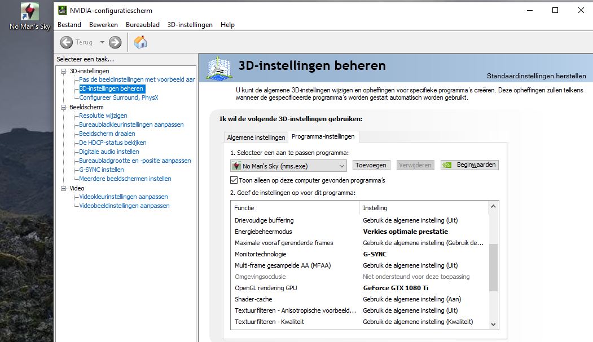
Task: Open Terug history dropdown arrow
Action: point(102,42)
